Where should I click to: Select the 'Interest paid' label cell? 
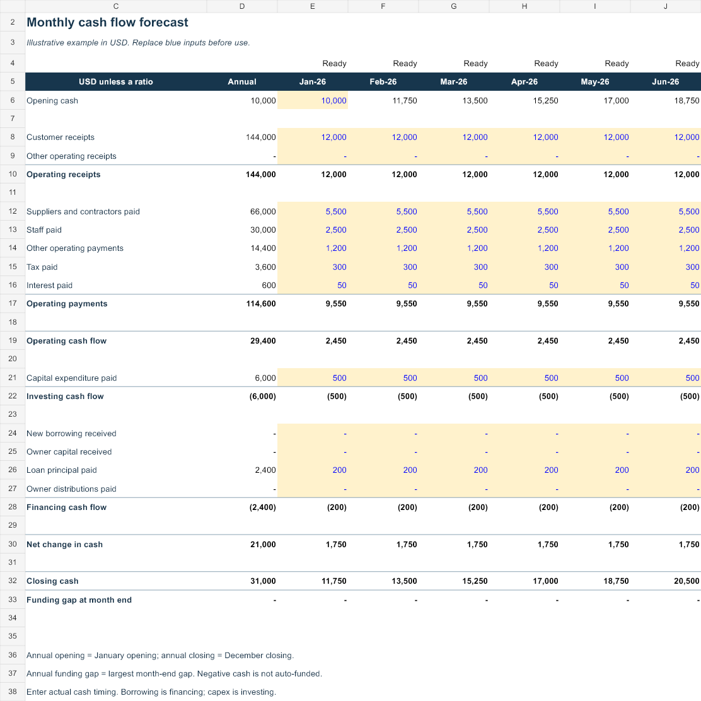(x=116, y=285)
